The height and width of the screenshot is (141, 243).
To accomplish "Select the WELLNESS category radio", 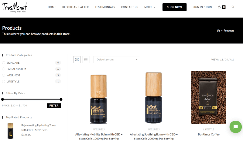I will [x=4, y=75].
